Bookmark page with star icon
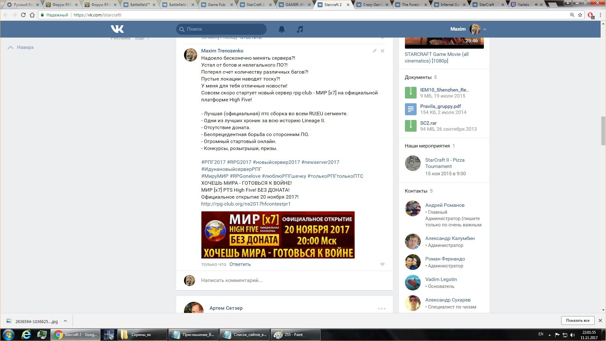This screenshot has height=341, width=606. [580, 15]
